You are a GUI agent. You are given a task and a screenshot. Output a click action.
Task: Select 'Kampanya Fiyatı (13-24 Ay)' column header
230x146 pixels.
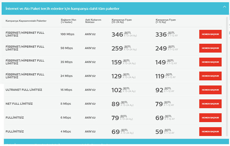[x=122, y=21]
